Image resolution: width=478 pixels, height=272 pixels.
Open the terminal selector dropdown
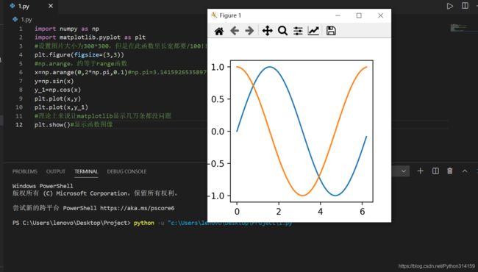click(403, 171)
